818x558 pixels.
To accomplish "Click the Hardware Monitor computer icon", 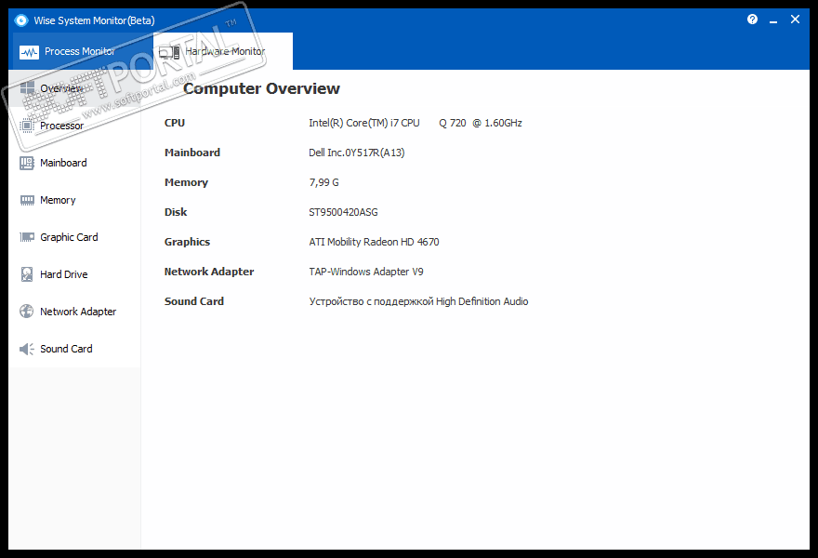I will [x=169, y=52].
